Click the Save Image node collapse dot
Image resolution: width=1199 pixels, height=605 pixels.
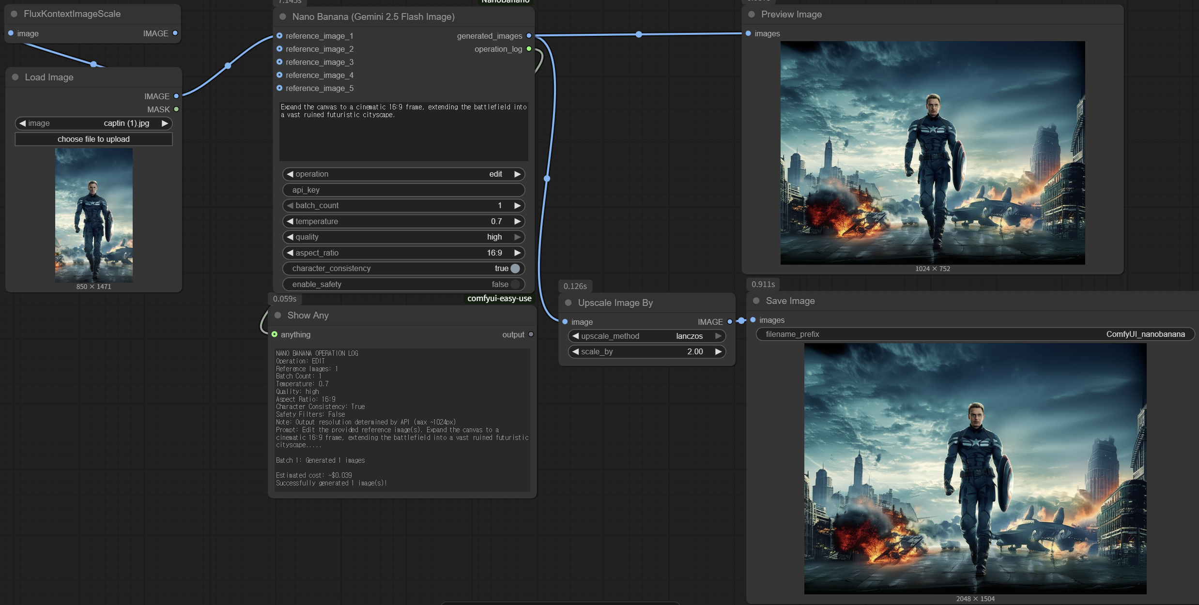756,301
